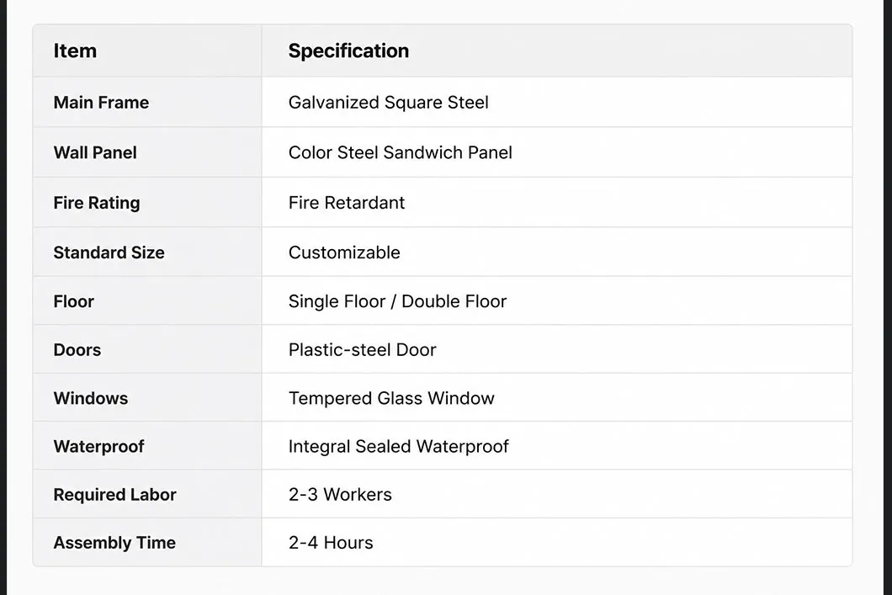
Task: Select the Required Labor label
Action: tap(115, 495)
